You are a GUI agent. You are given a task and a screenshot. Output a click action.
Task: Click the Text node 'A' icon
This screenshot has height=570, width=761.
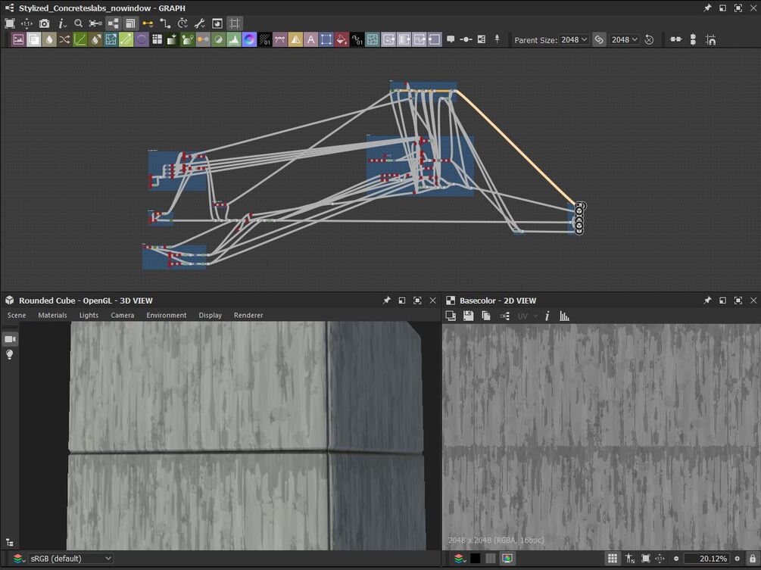tap(310, 39)
